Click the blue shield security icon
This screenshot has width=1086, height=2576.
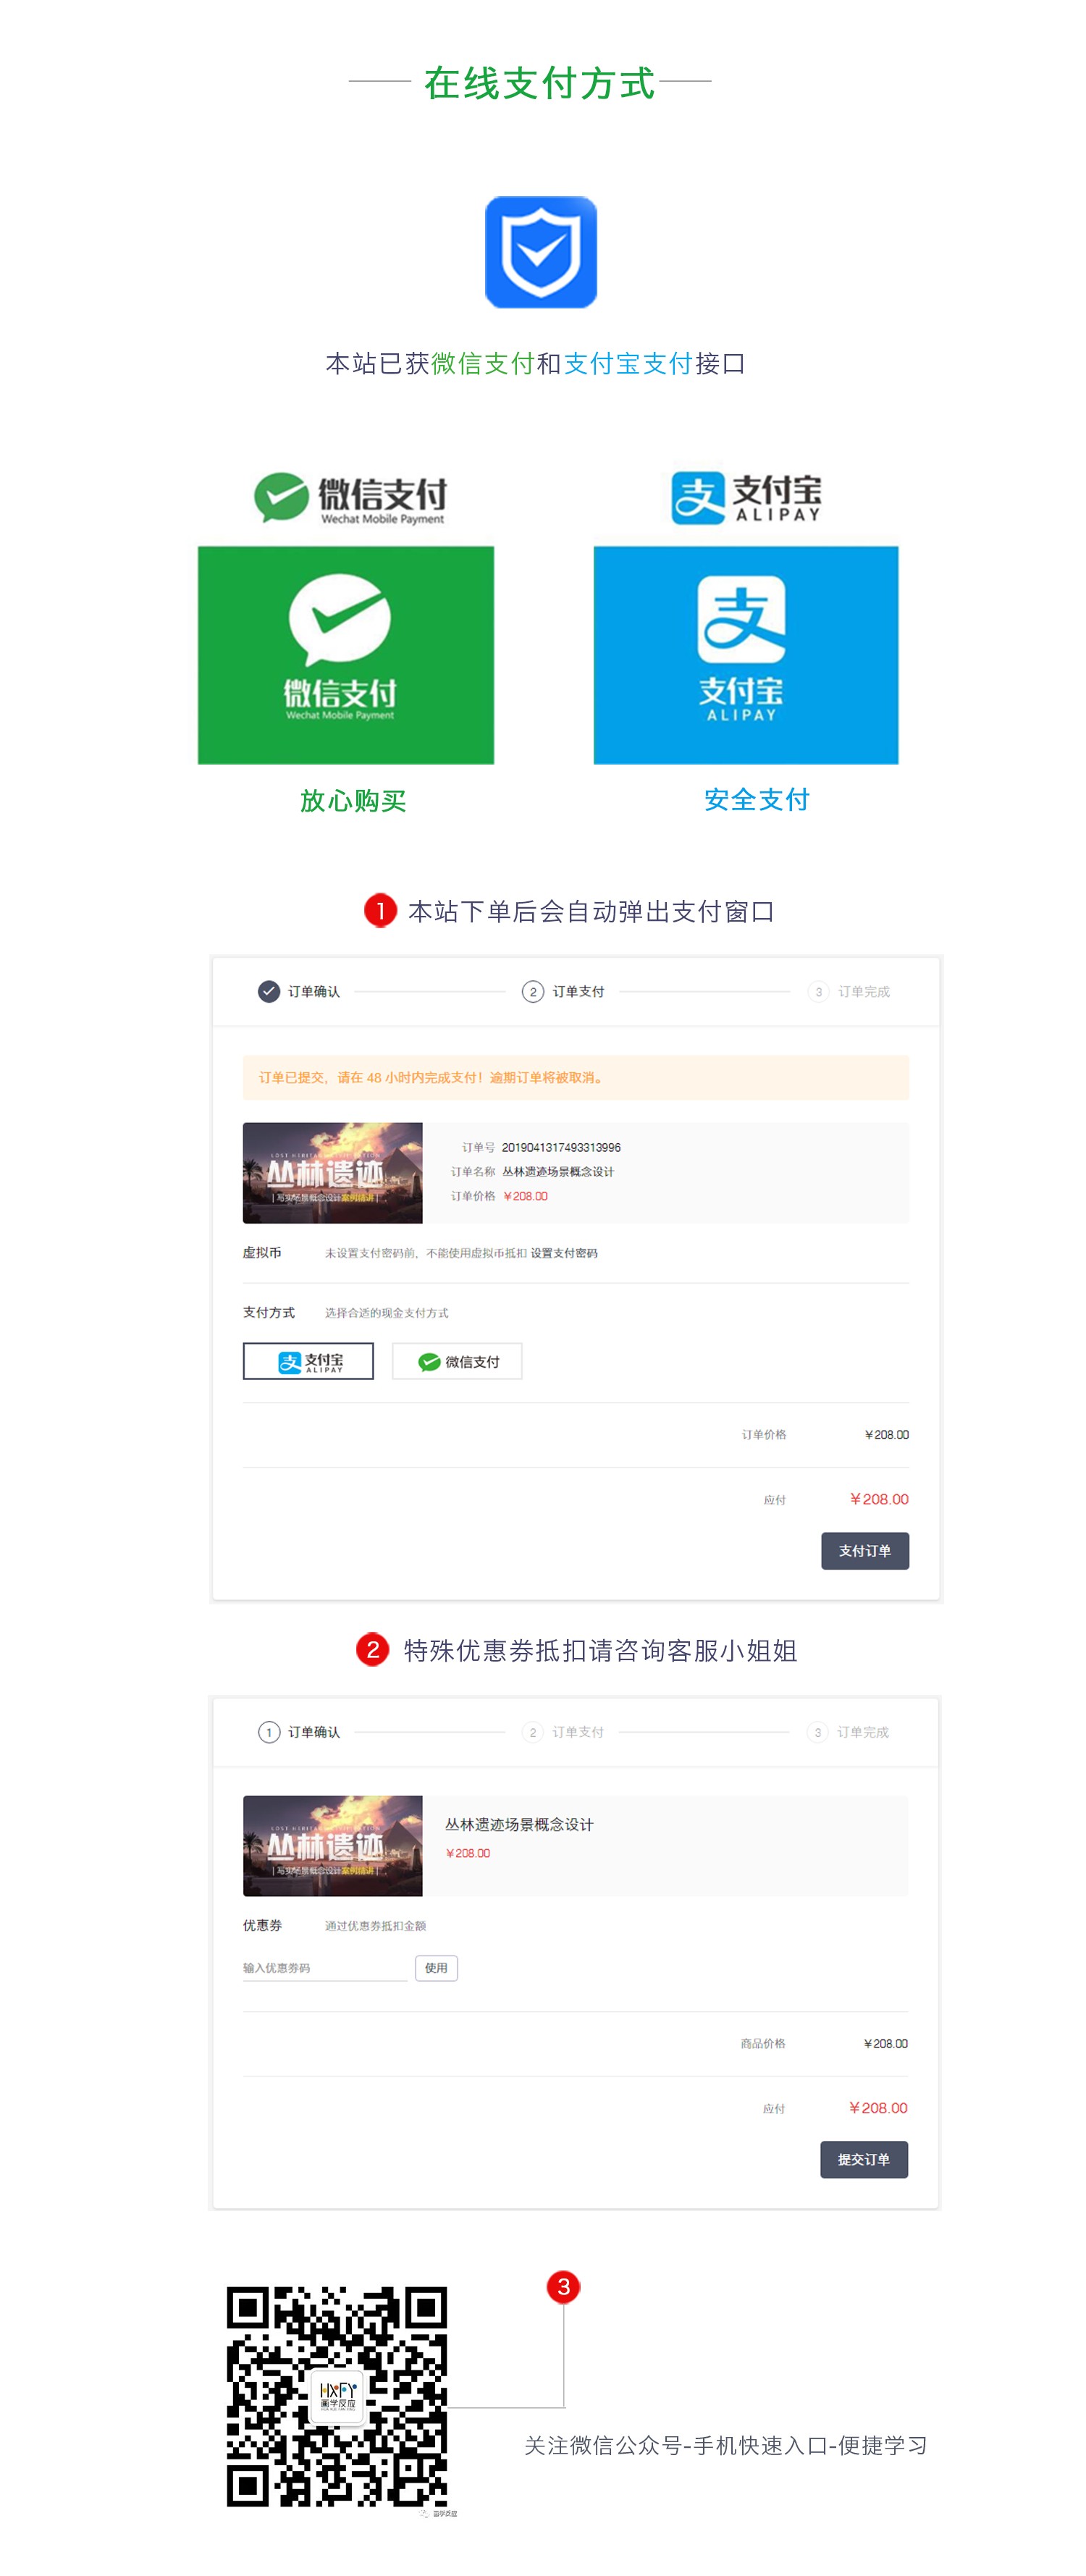[541, 252]
